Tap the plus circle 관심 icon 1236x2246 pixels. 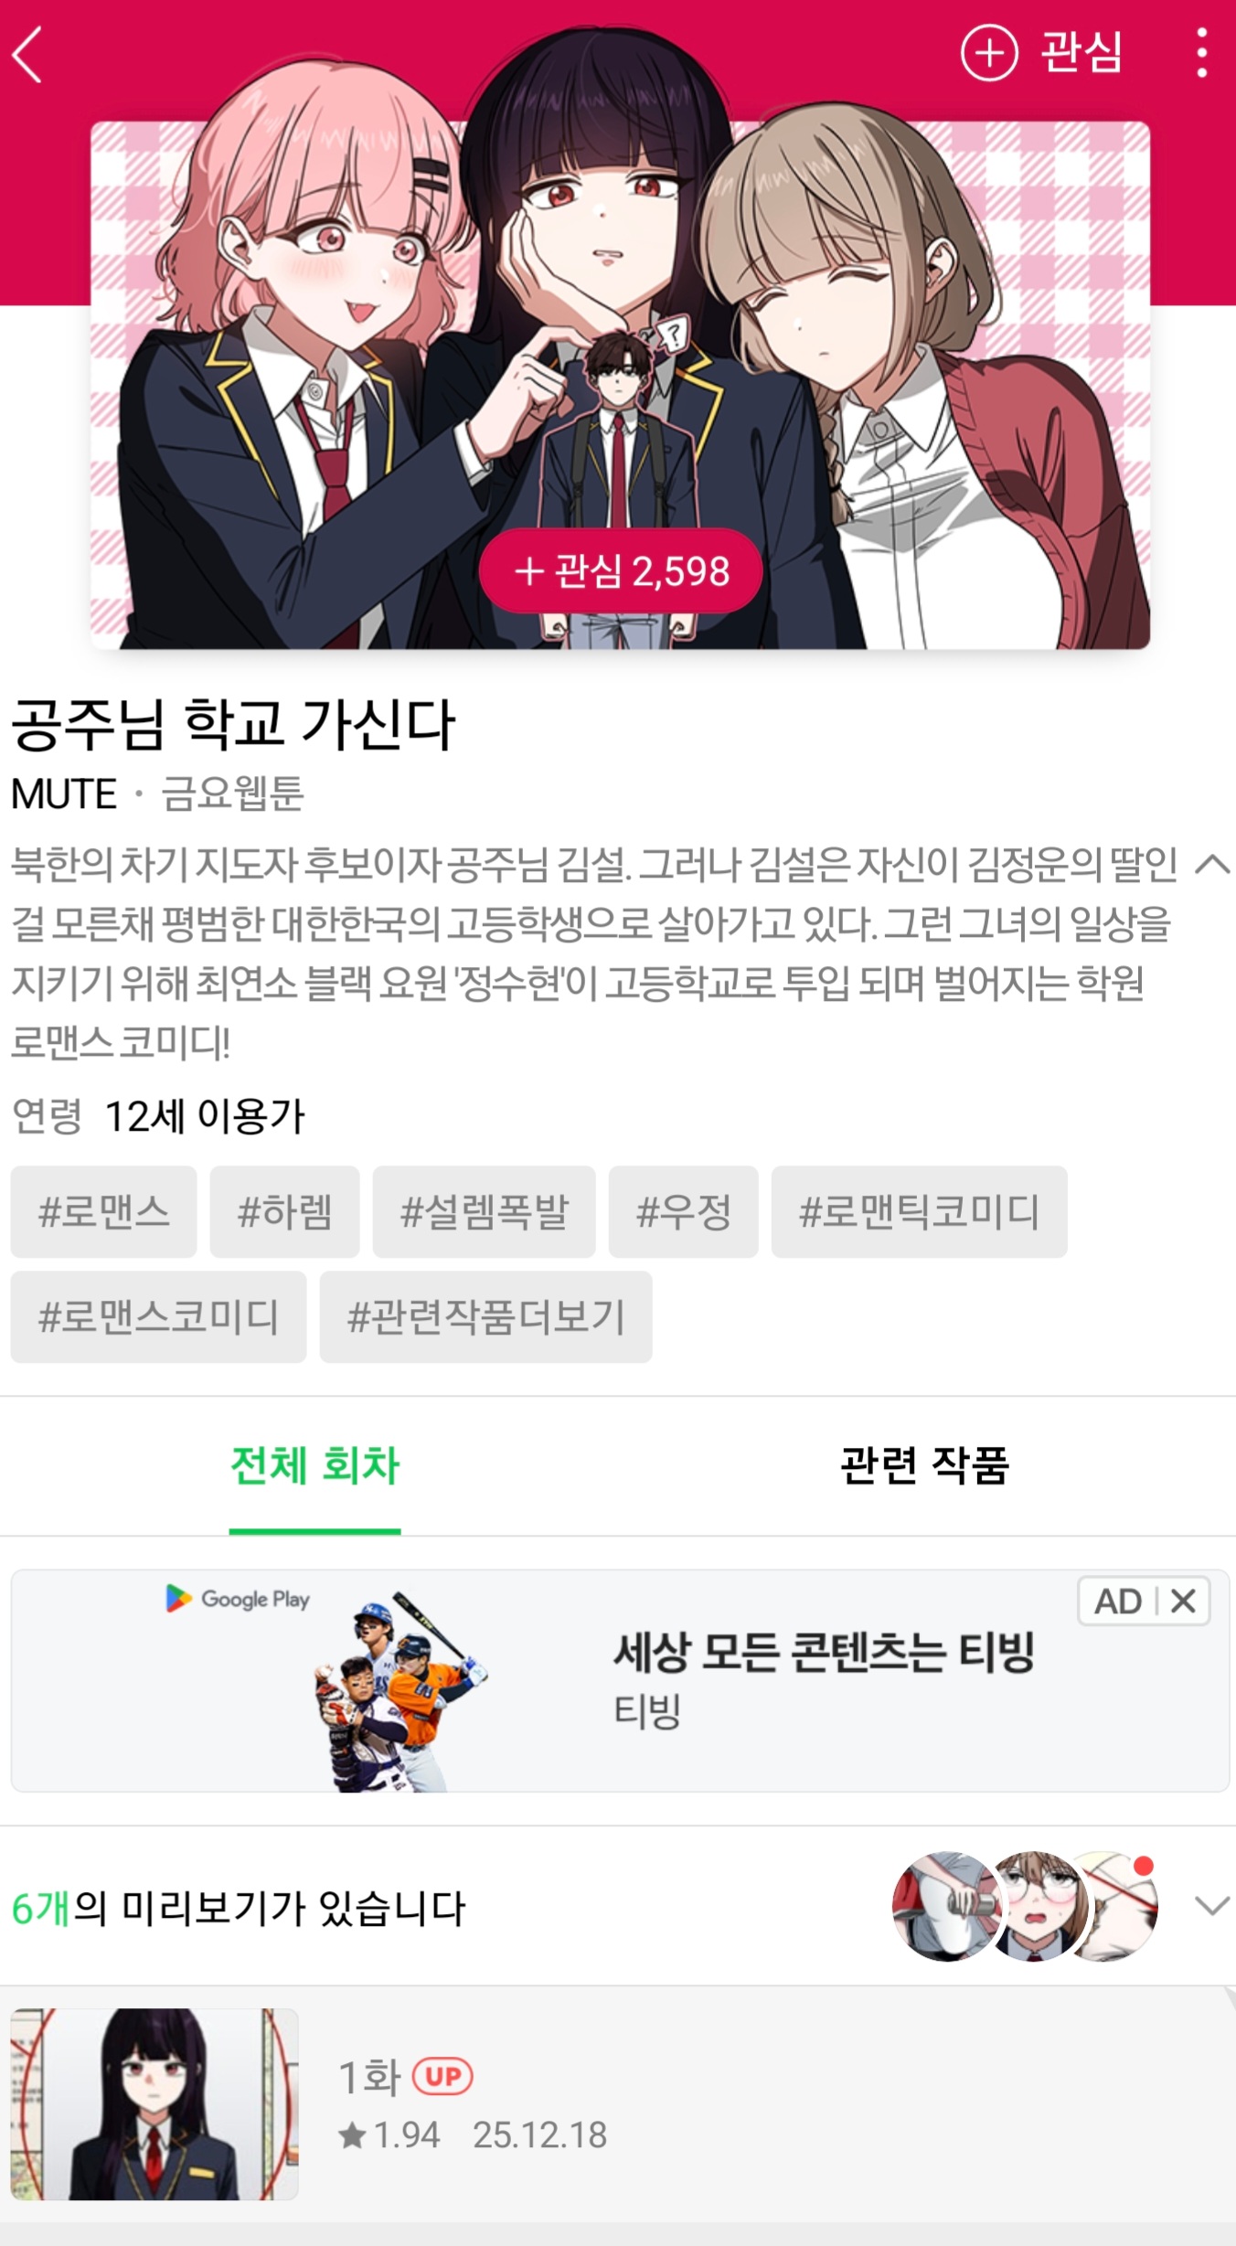(x=989, y=53)
